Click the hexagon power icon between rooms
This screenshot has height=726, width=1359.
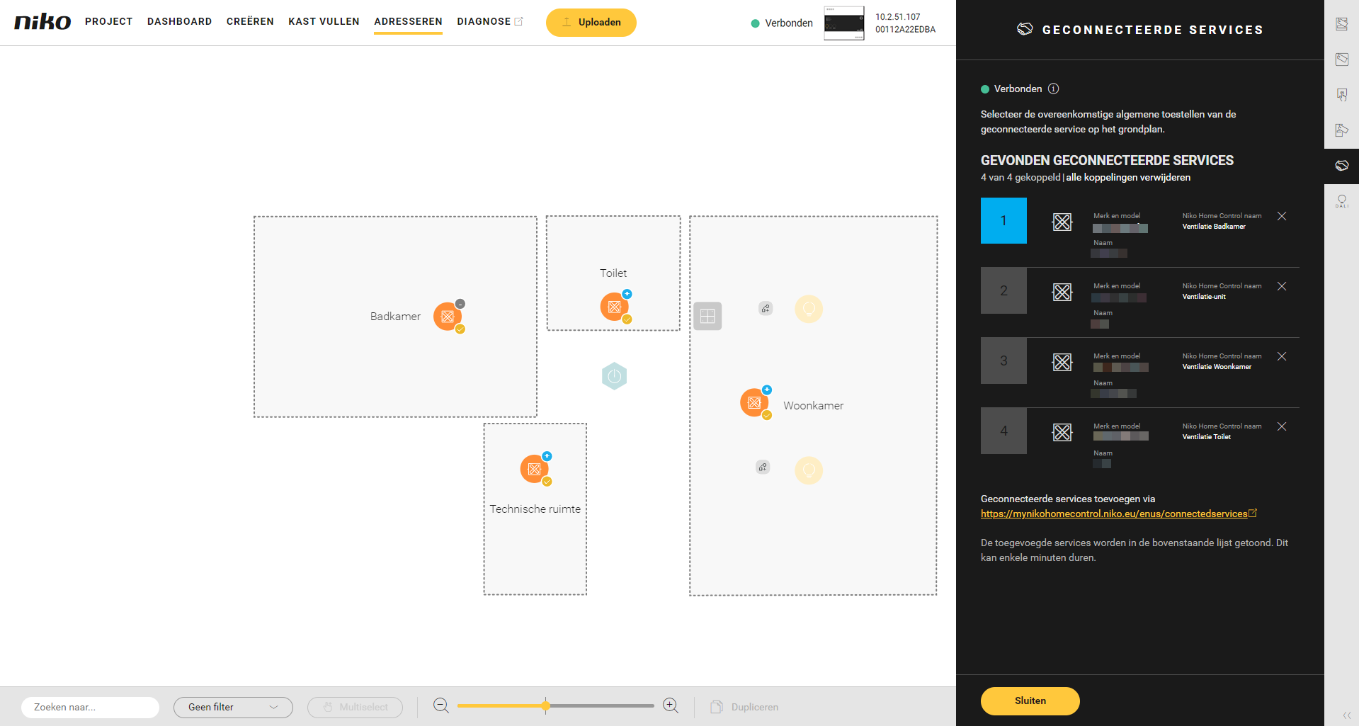pyautogui.click(x=614, y=376)
